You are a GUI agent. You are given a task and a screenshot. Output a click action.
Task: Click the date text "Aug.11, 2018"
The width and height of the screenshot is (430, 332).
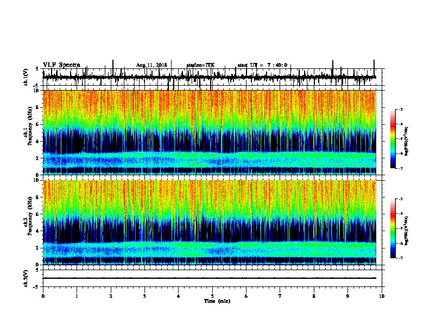point(151,65)
